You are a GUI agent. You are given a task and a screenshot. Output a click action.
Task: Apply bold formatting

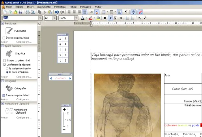point(105,18)
